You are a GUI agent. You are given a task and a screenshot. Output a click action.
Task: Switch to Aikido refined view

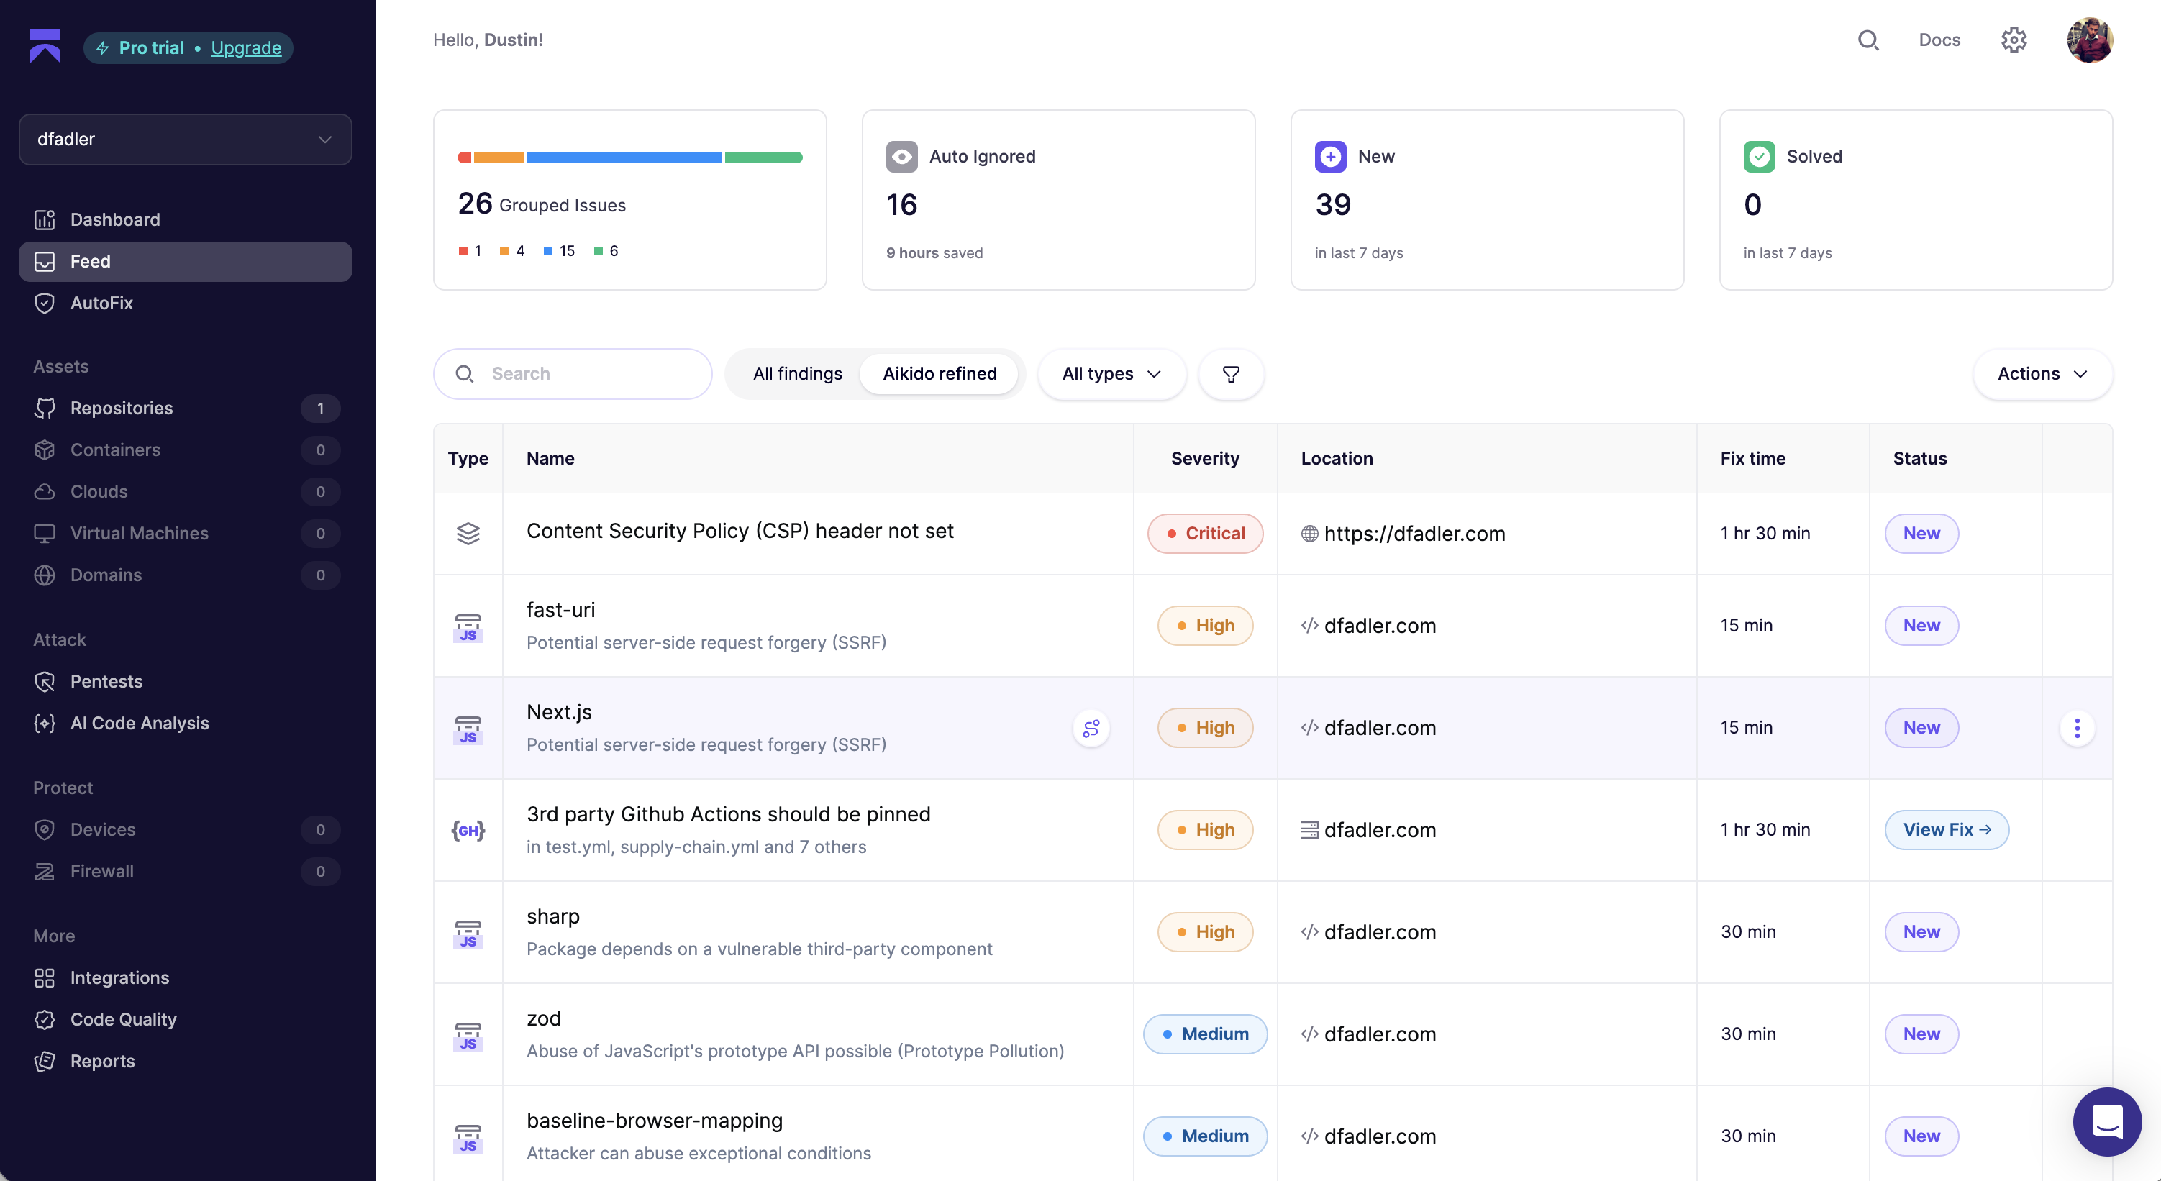tap(940, 374)
